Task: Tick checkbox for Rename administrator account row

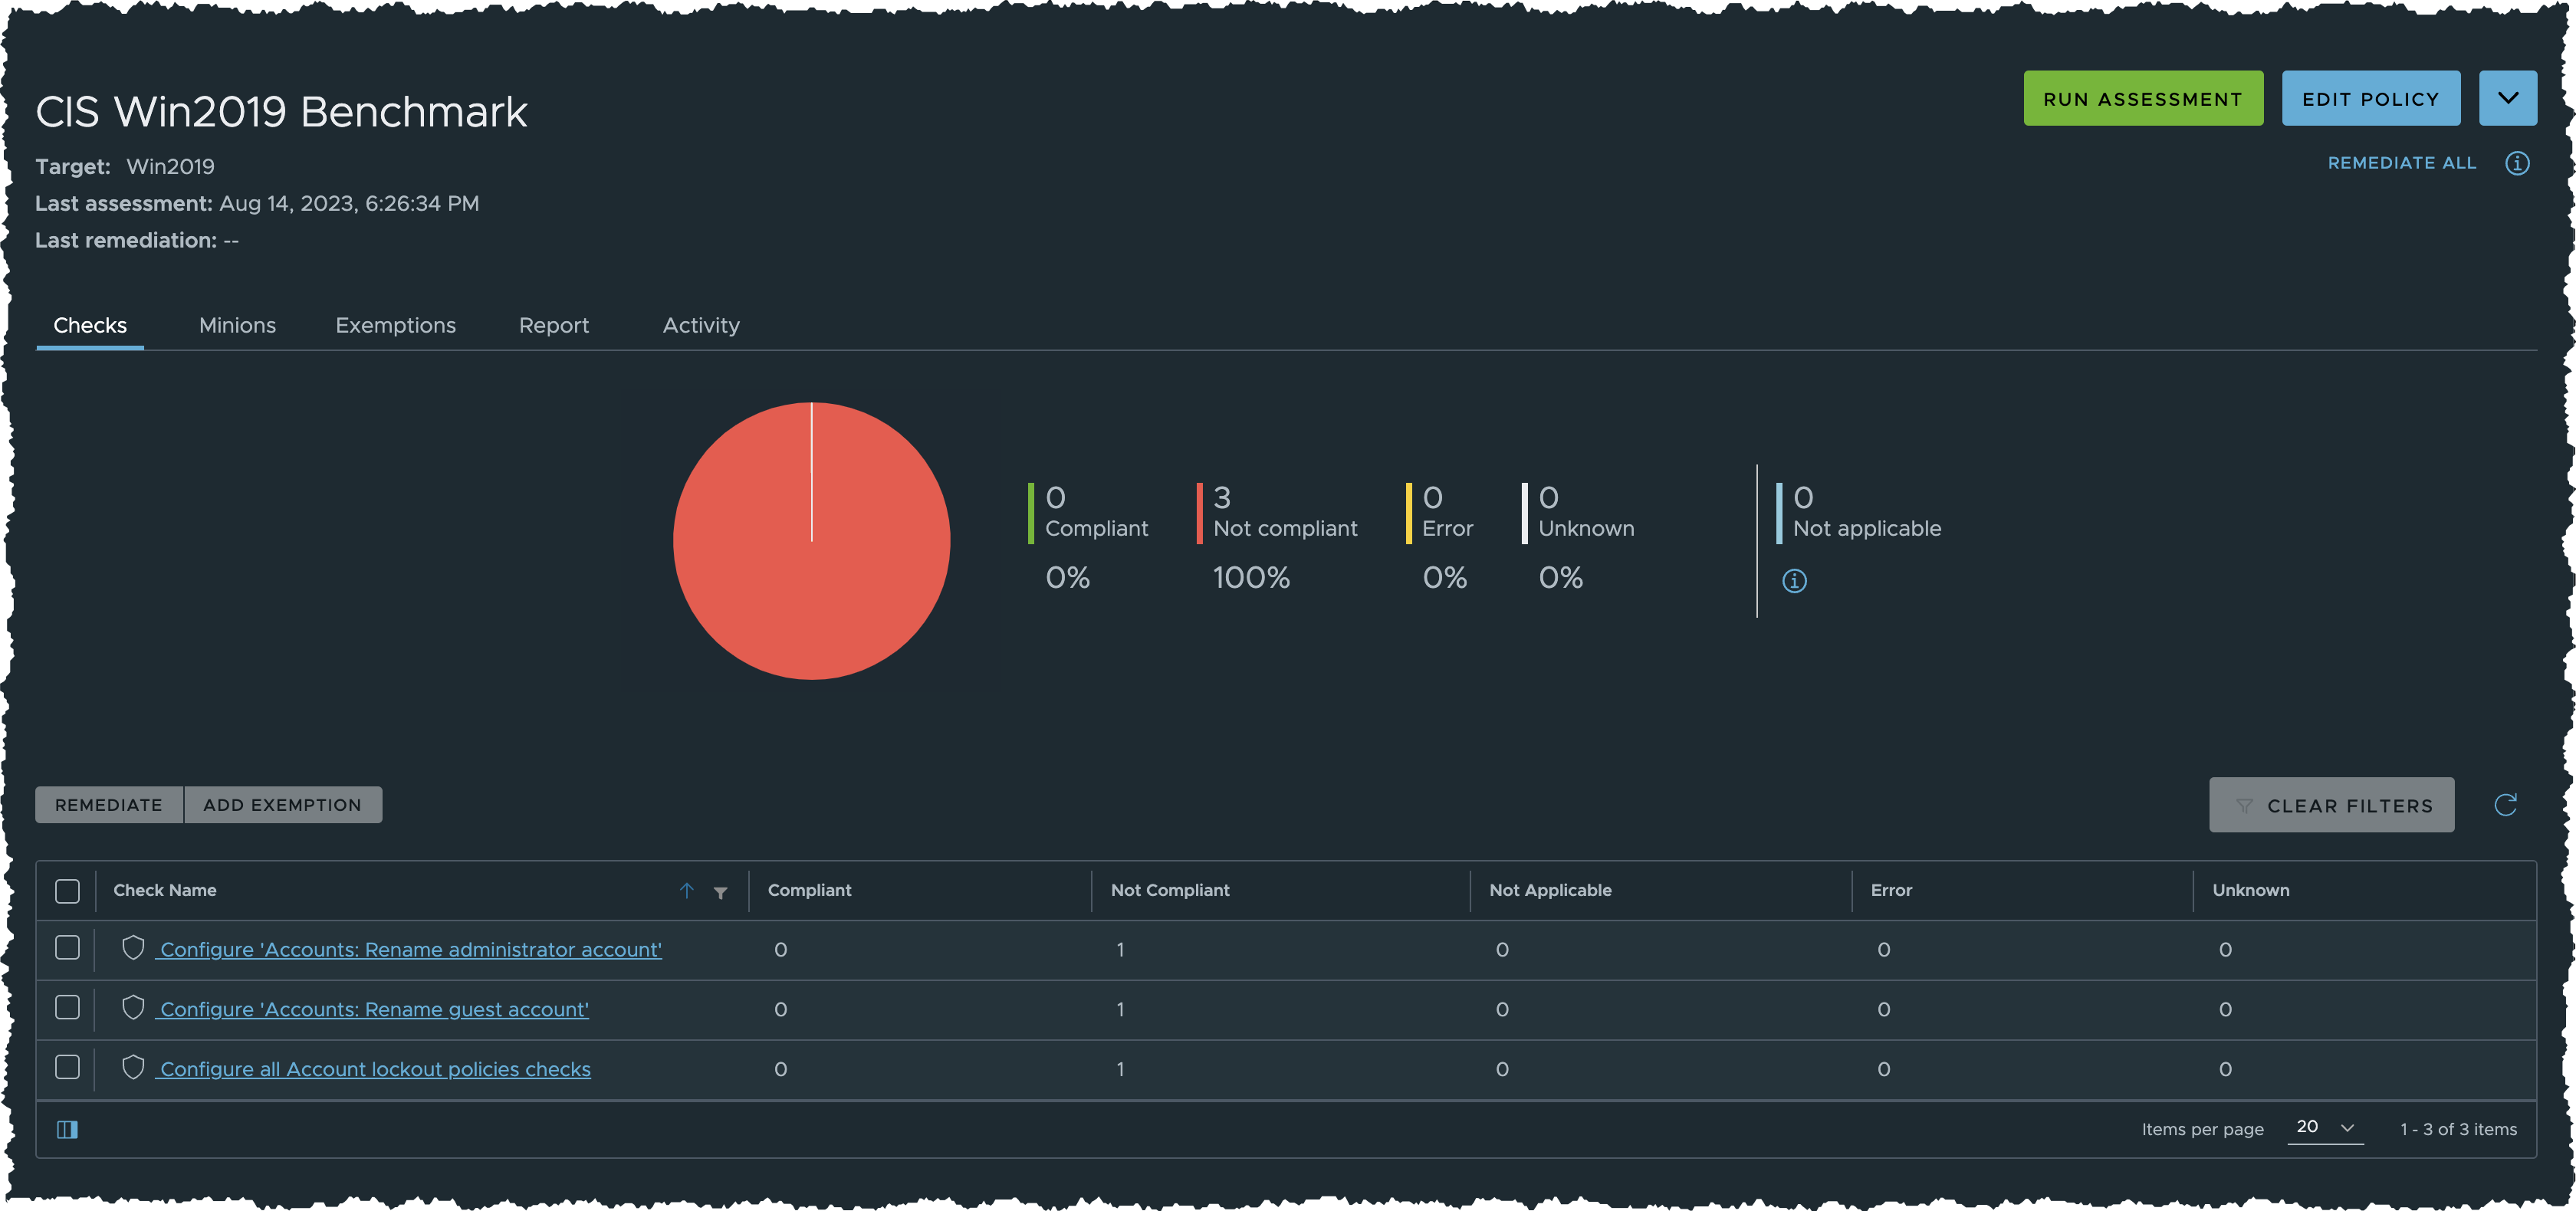Action: coord(67,947)
